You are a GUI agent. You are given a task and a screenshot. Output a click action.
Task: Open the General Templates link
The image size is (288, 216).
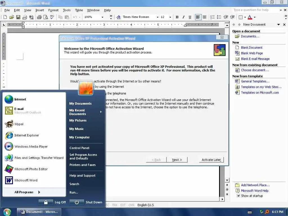pyautogui.click(x=255, y=81)
